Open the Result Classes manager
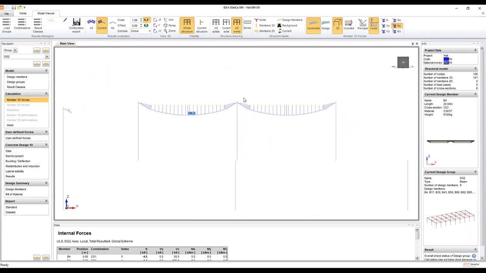 pos(38,26)
